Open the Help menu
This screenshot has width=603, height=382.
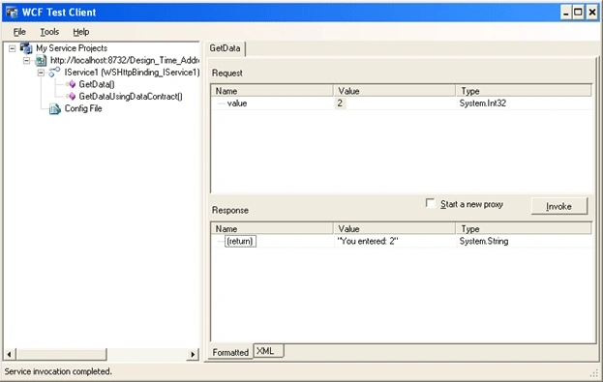pos(81,32)
